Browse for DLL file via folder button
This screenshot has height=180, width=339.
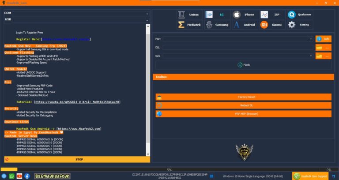tap(323, 48)
